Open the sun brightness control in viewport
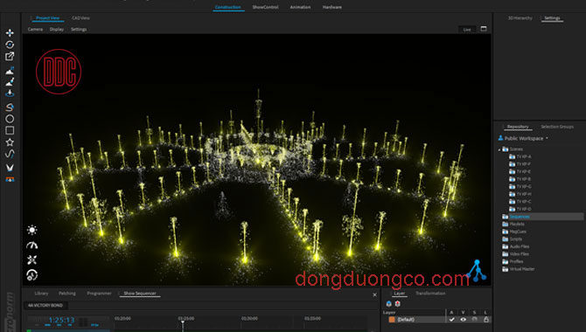This screenshot has height=332, width=586. click(32, 230)
